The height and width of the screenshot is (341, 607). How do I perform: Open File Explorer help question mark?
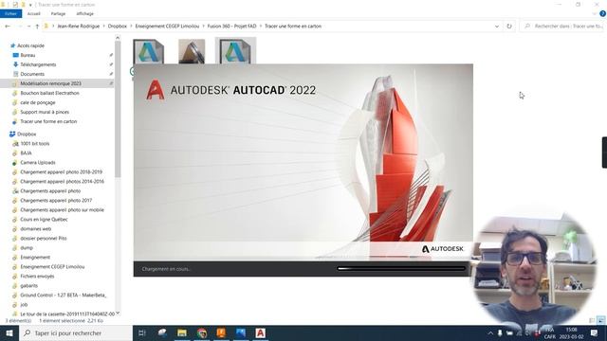coord(602,13)
